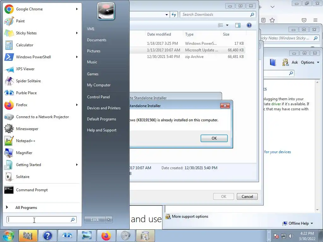
Task: Refresh the Explorer address bar
Action: coord(174,14)
